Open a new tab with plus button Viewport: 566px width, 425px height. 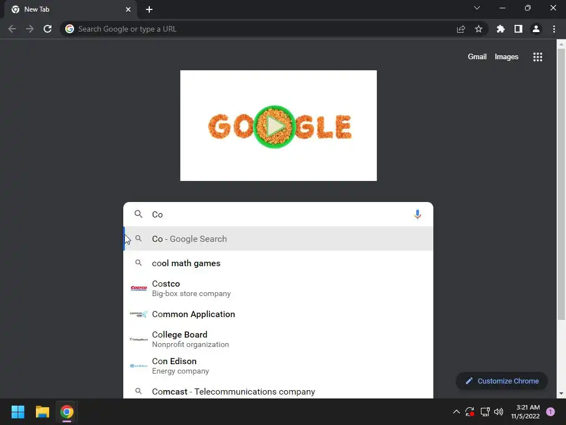click(149, 9)
